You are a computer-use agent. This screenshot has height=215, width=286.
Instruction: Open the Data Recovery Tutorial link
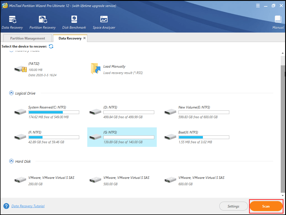click(28, 206)
